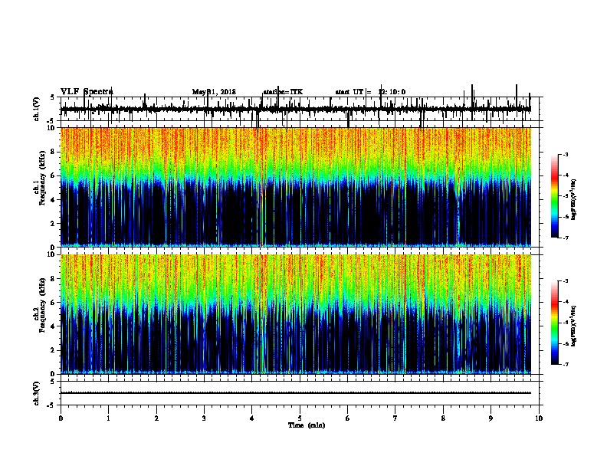Click time axis tick label "2"
607x469 pixels.
tap(156, 418)
